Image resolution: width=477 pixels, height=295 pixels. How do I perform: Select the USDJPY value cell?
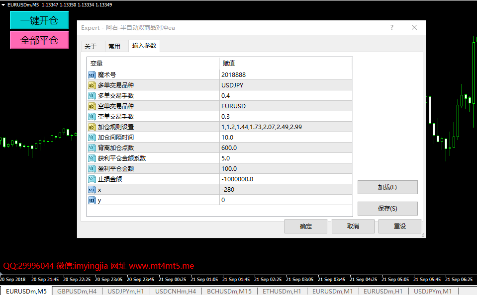pyautogui.click(x=286, y=85)
